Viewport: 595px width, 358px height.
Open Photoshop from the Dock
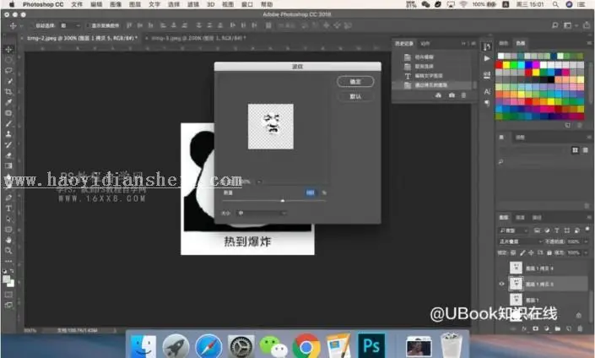coord(371,345)
